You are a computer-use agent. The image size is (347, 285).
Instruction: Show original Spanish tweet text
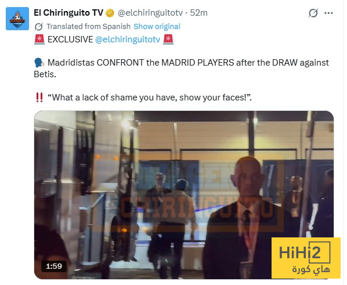point(157,27)
